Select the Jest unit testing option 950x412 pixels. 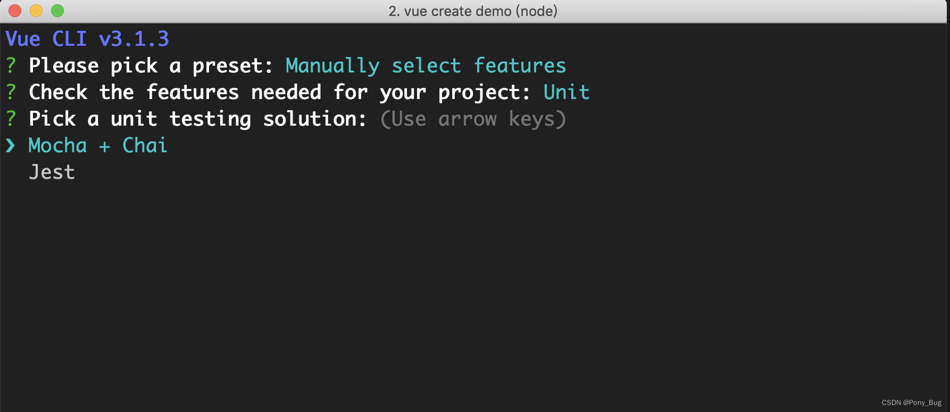pyautogui.click(x=51, y=171)
